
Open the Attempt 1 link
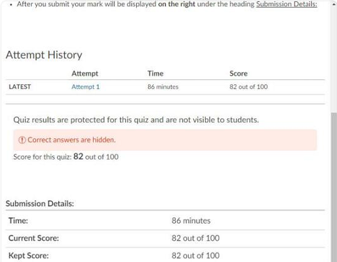pos(85,87)
